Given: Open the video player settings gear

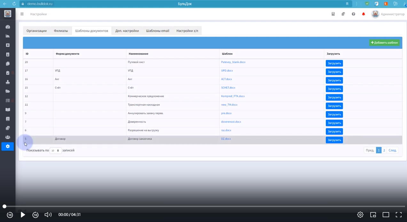Looking at the screenshot, I should coord(360,215).
